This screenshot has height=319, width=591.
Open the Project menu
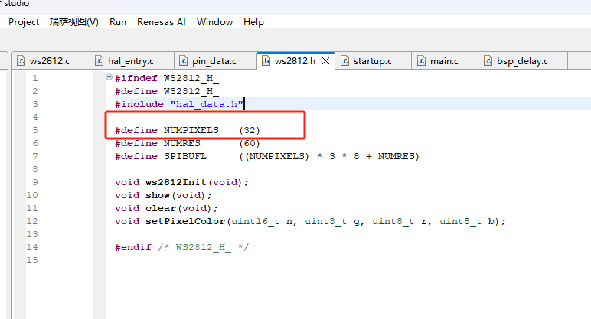pyautogui.click(x=24, y=22)
